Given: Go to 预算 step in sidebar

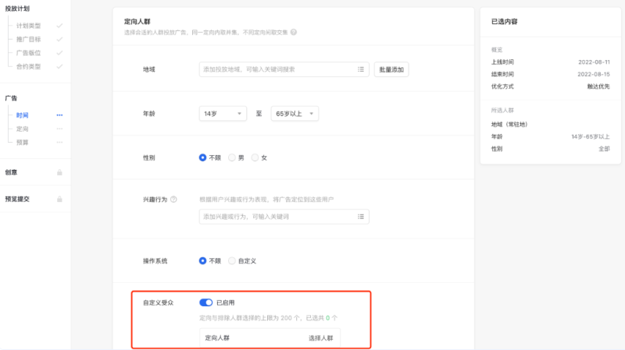Looking at the screenshot, I should click(x=23, y=143).
